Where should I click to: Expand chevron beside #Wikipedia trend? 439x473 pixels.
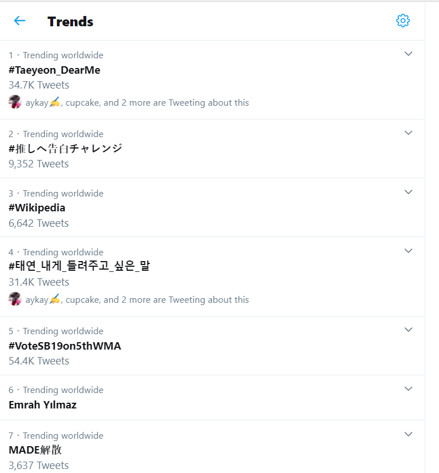[x=408, y=192]
